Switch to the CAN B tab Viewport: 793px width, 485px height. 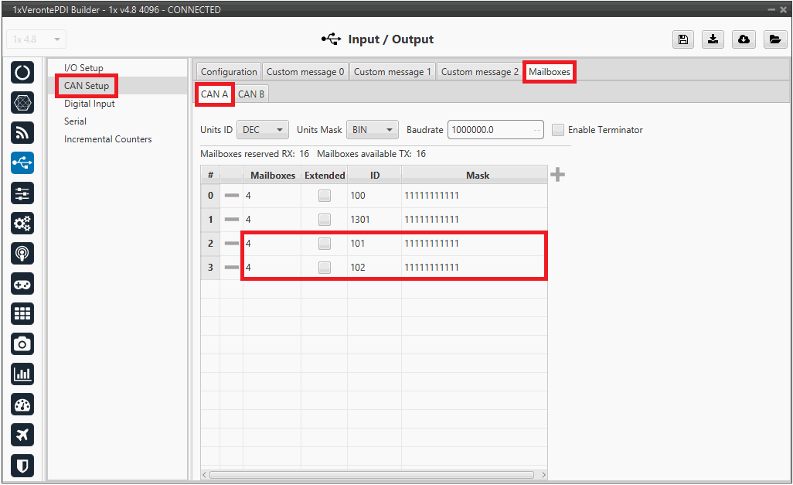point(251,94)
